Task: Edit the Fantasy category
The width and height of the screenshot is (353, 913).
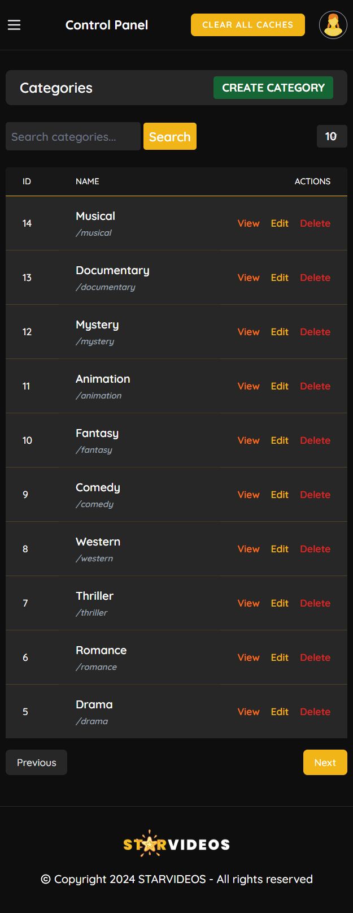Action: click(280, 440)
